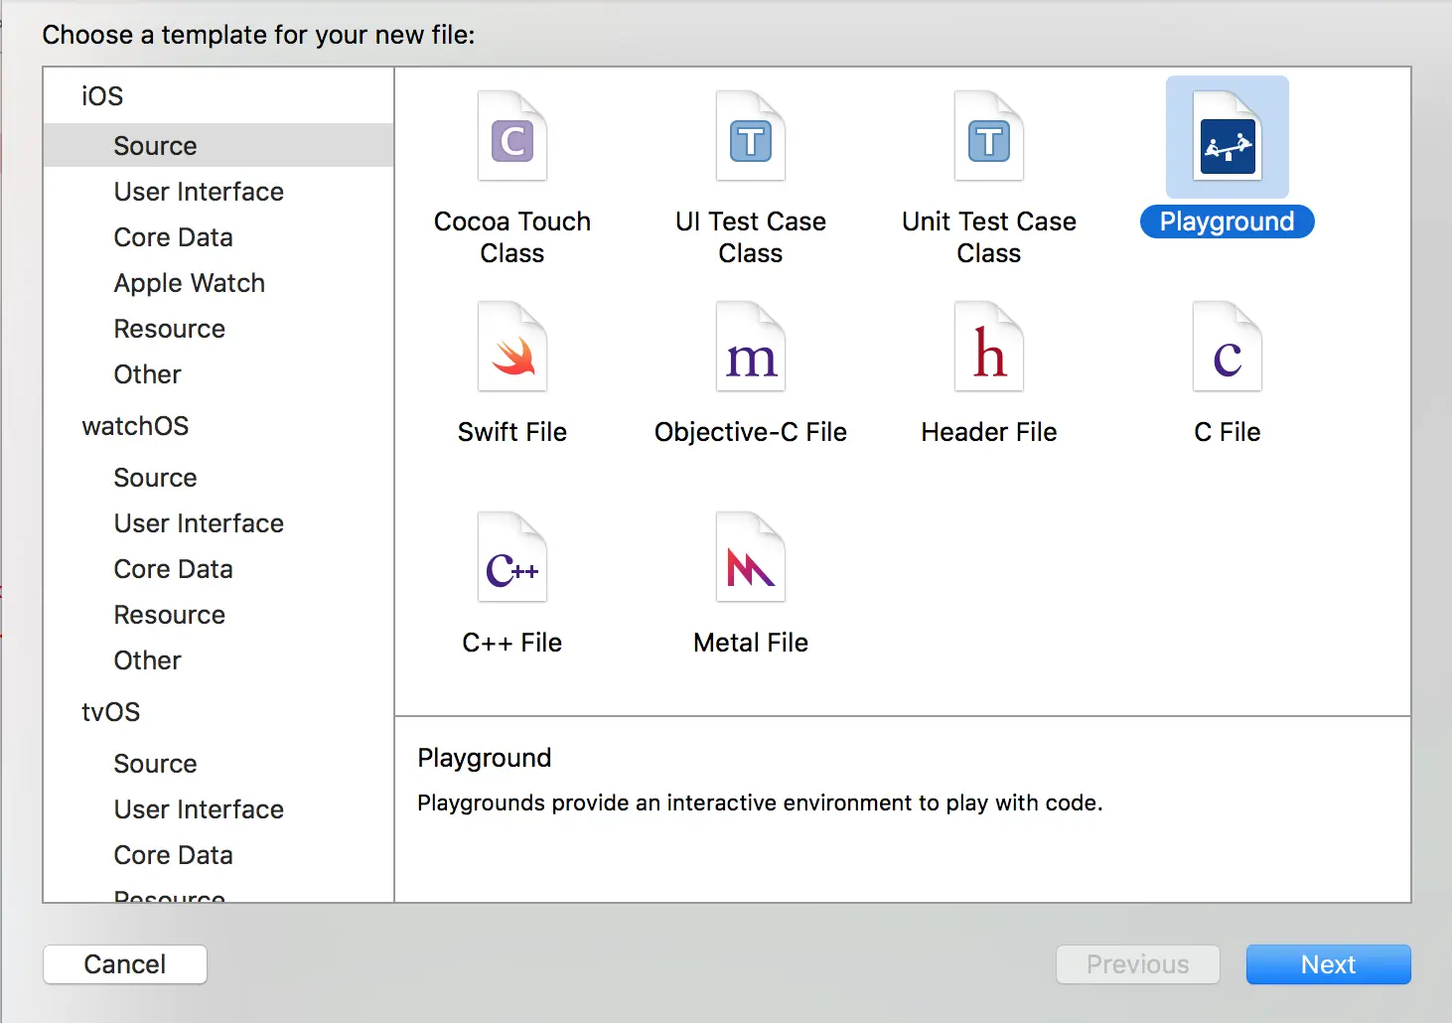The image size is (1452, 1023).
Task: Select the C++ File template icon
Action: point(512,557)
